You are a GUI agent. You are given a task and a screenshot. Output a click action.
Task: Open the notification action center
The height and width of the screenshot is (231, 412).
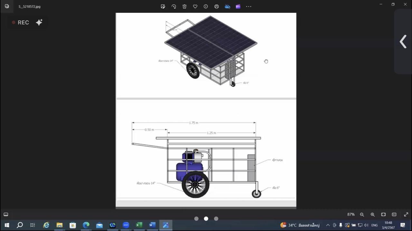(x=403, y=225)
